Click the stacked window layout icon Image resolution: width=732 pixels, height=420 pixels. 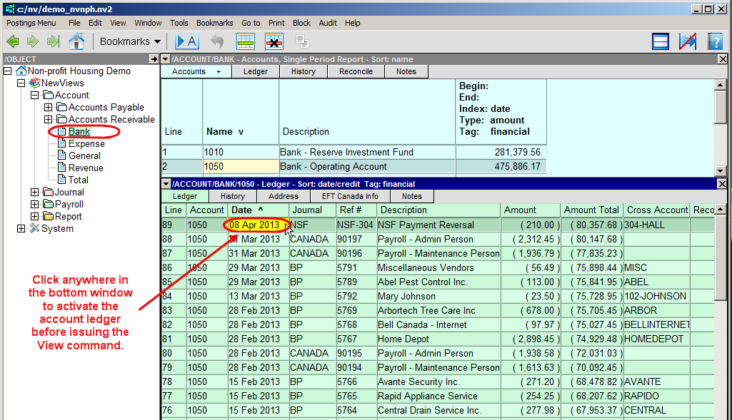click(x=661, y=41)
